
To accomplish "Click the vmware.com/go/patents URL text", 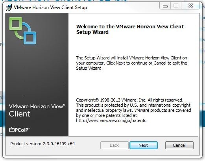I will tap(112, 120).
